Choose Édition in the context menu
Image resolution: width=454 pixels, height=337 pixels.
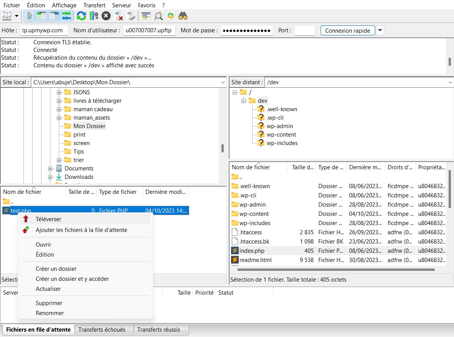[86, 255]
